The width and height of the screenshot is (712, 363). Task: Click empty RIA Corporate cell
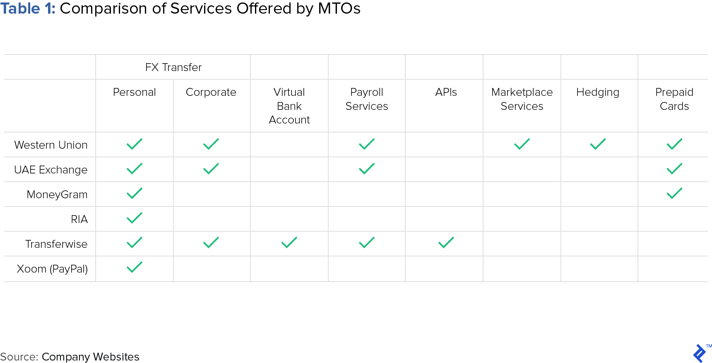click(x=212, y=219)
